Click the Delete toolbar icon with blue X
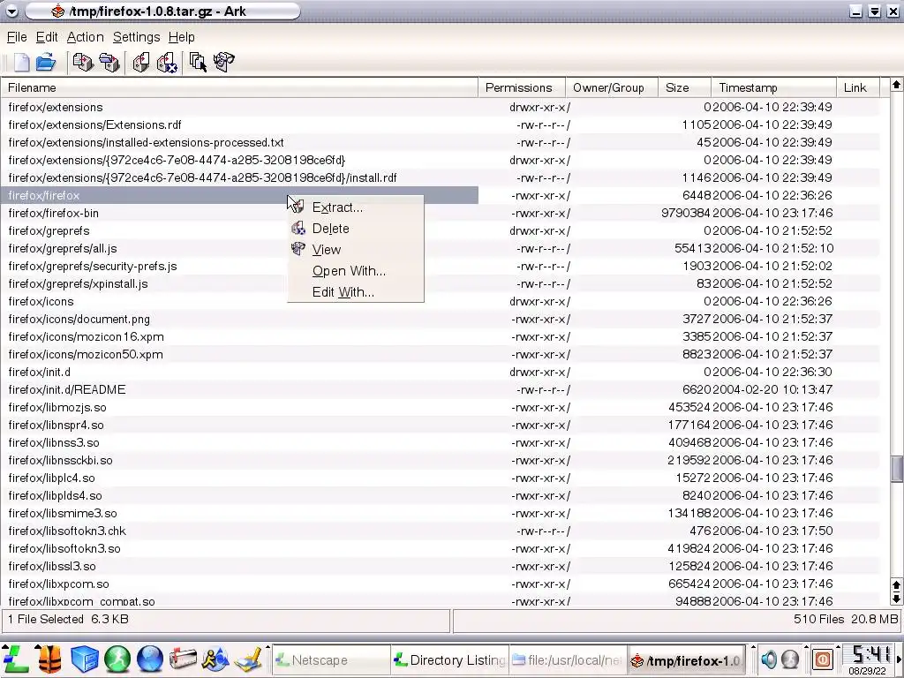 click(167, 63)
